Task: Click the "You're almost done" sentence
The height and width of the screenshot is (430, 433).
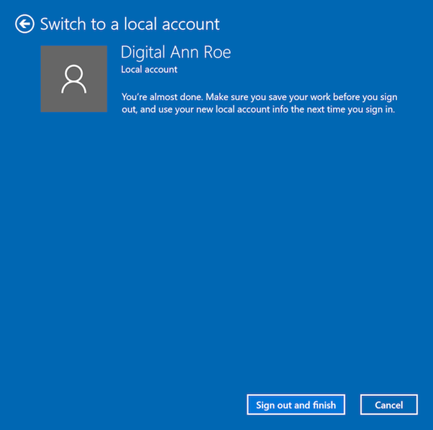Action: pyautogui.click(x=165, y=97)
